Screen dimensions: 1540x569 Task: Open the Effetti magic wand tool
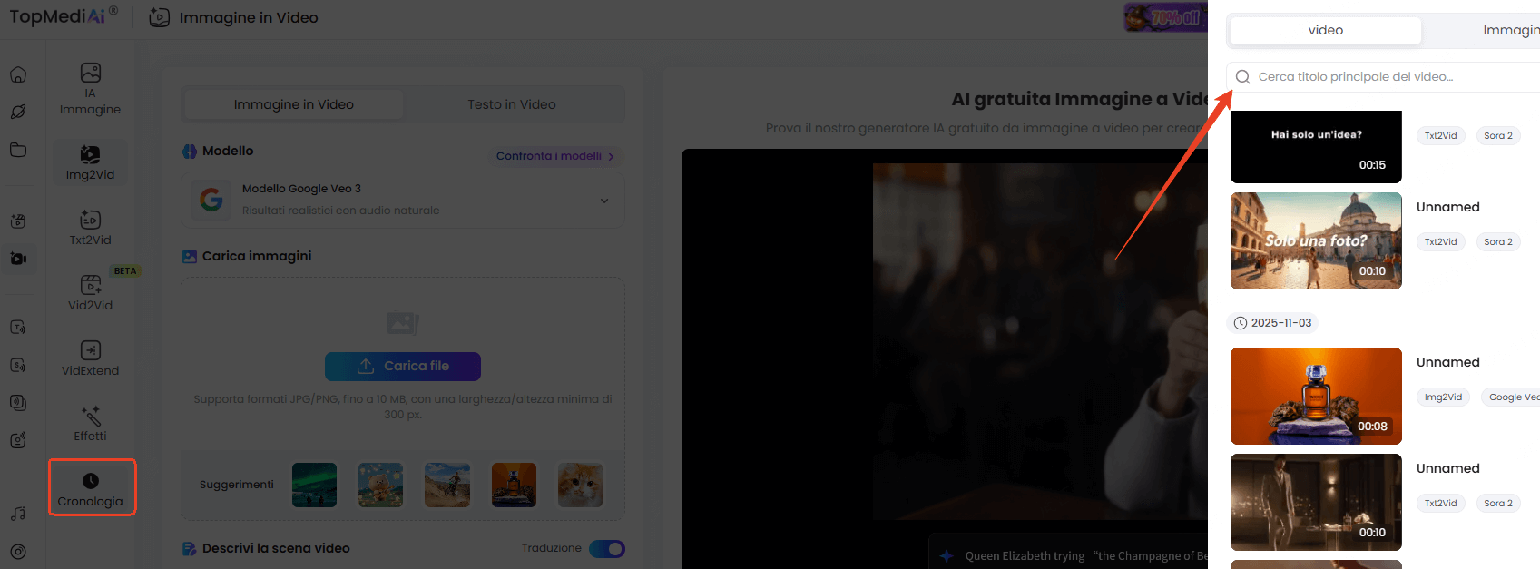(x=90, y=424)
